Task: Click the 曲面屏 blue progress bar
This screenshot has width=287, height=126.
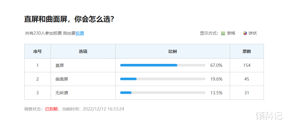Action: click(x=128, y=79)
